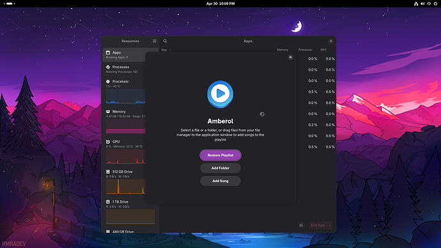Sort by the Processor column header
This screenshot has height=248, width=441.
click(305, 50)
